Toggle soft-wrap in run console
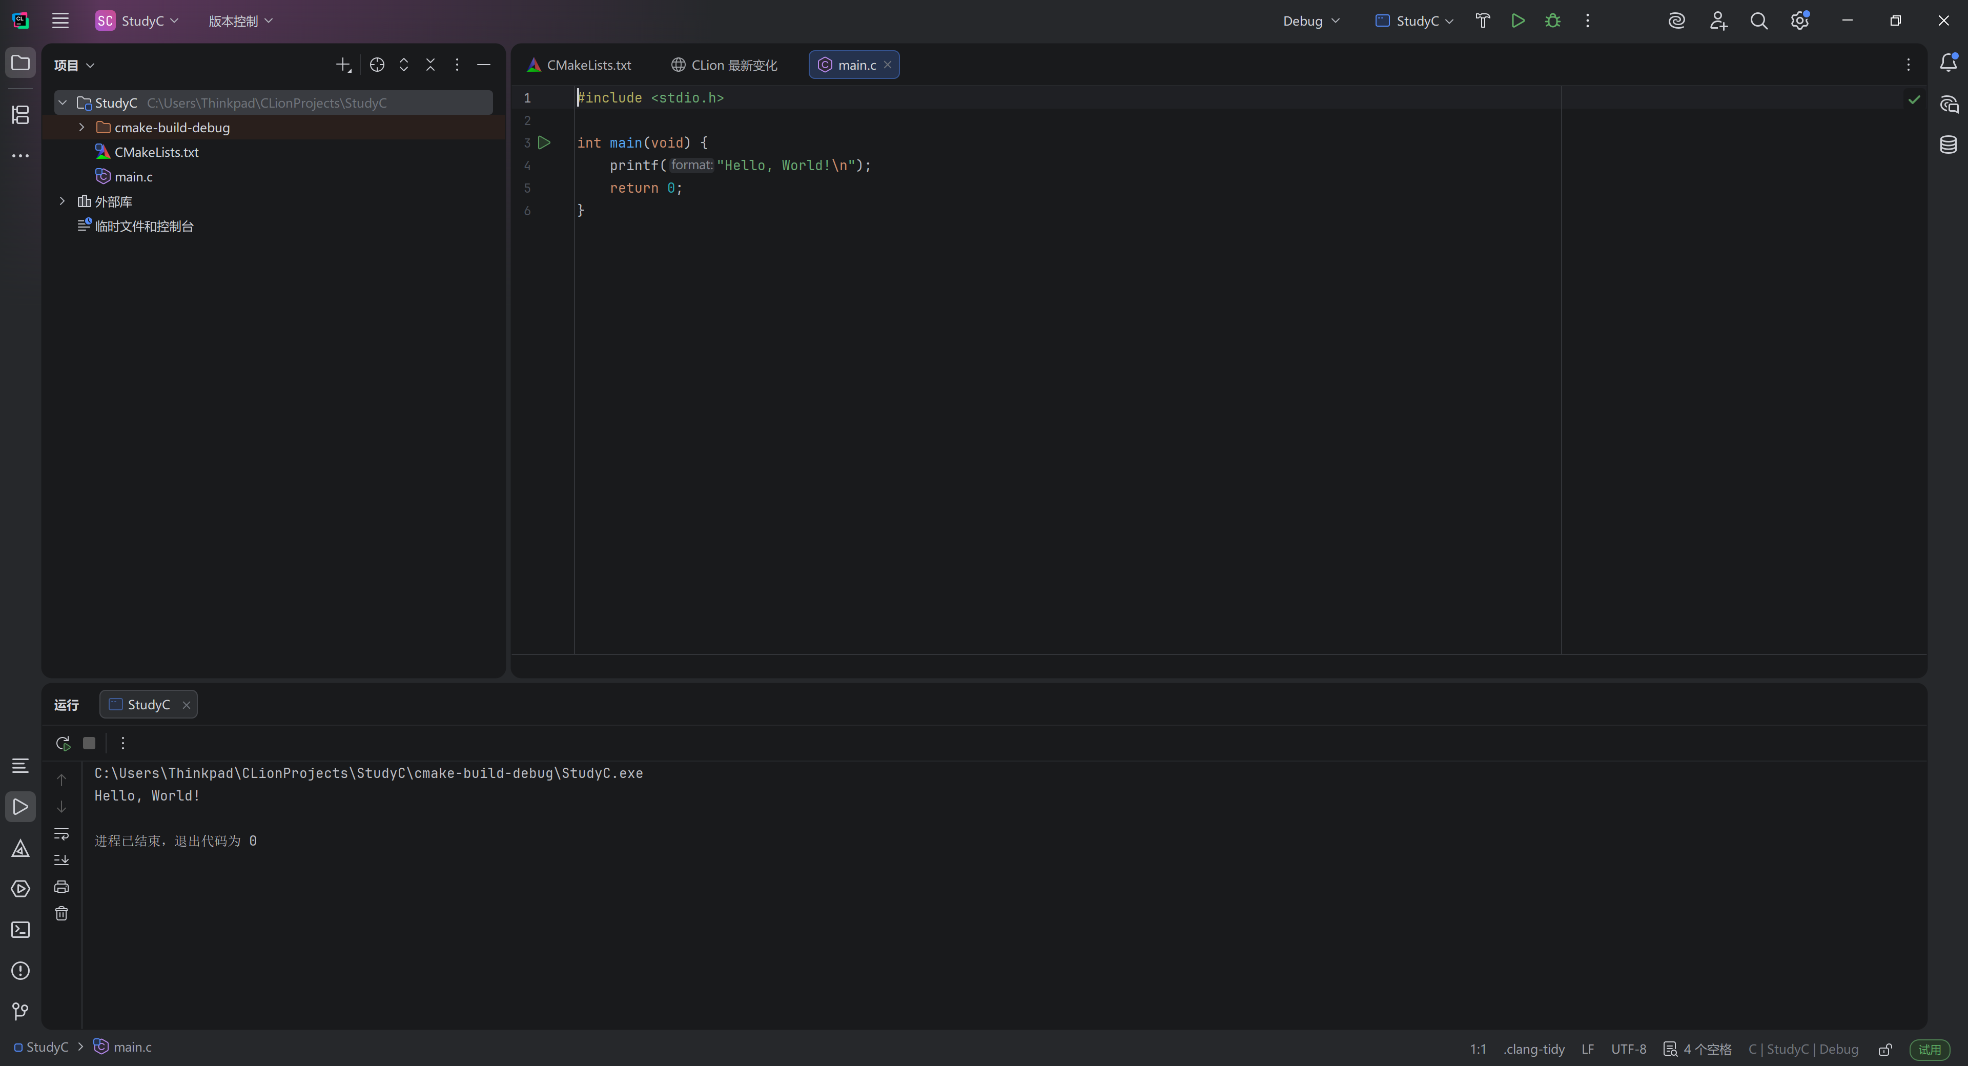 click(61, 834)
